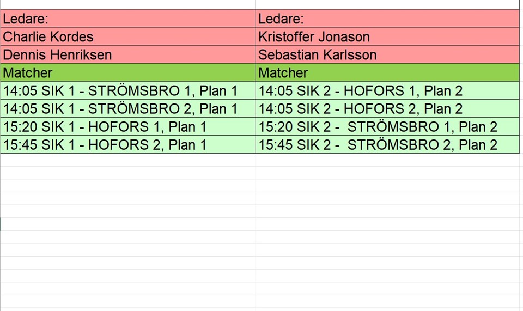Select the 14:05 SIK 2 - HOFORS 1 cell

(387, 91)
